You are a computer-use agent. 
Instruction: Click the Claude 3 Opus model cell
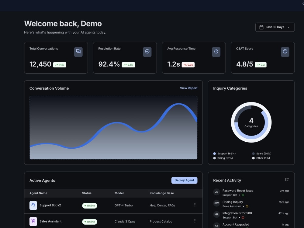125,222
